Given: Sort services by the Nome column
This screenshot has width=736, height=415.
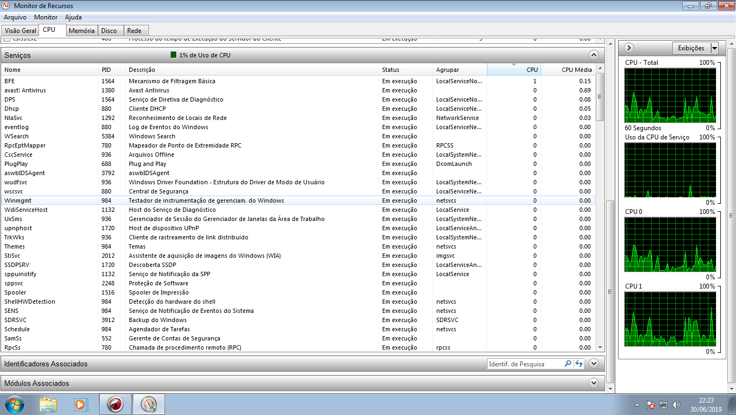Looking at the screenshot, I should pyautogui.click(x=49, y=70).
